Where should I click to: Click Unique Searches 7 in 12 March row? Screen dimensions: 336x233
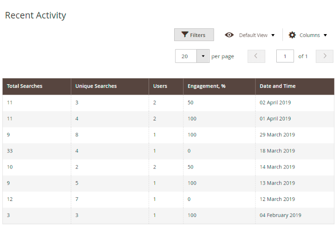pos(77,199)
